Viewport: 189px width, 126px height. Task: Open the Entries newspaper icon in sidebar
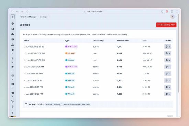tap(13, 29)
